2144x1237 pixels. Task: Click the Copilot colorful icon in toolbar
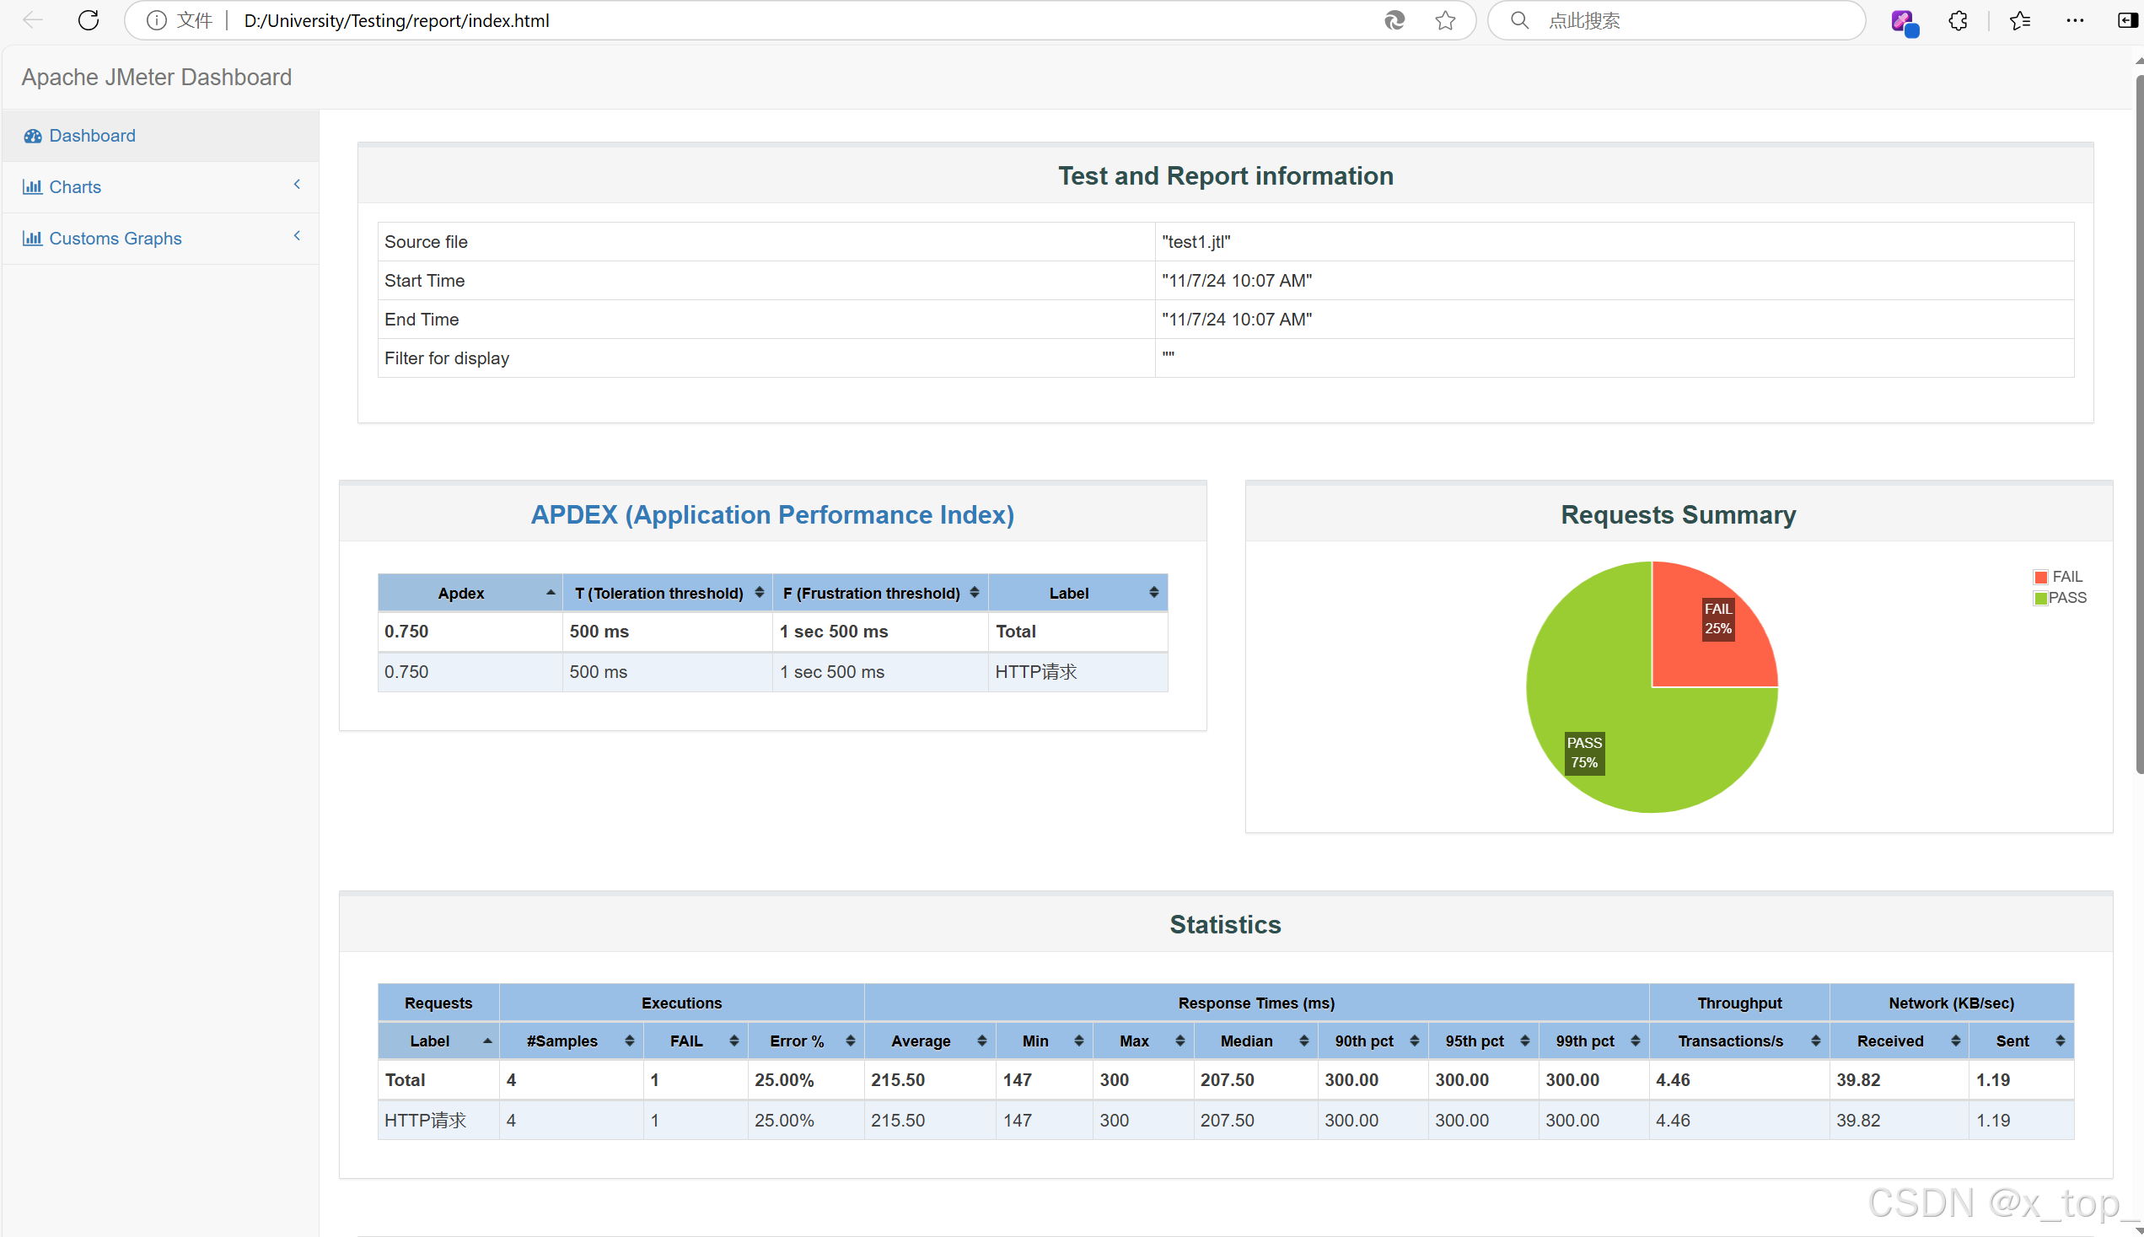point(1903,20)
